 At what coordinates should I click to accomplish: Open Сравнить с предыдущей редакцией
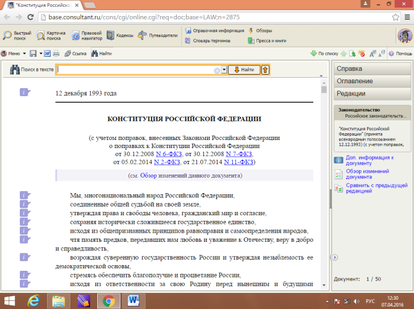pyautogui.click(x=377, y=188)
